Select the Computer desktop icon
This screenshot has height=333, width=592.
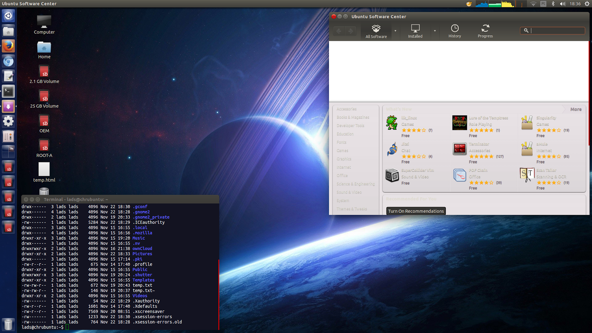coord(44,24)
